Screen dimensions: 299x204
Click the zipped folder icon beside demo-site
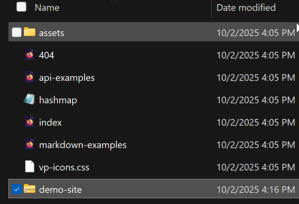point(30,189)
